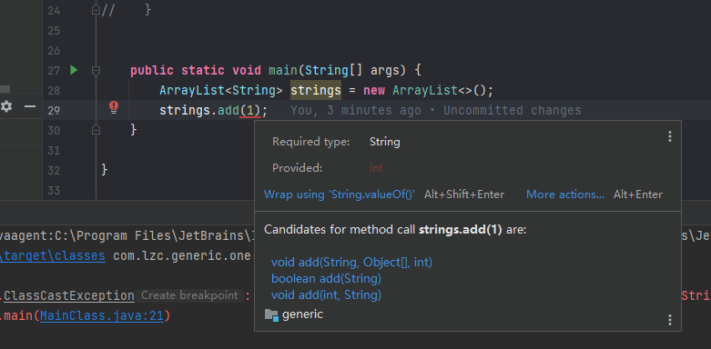Open the tooltip's bottom three-dot menu
This screenshot has height=349, width=711.
click(x=670, y=320)
